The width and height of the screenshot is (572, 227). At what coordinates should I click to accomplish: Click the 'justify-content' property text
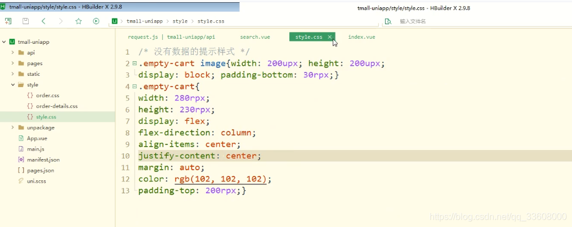[x=177, y=156]
